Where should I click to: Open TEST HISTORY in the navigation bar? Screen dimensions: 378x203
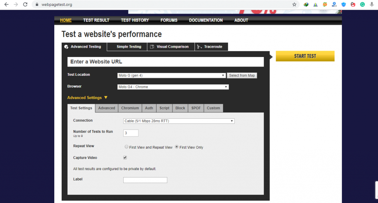pos(135,20)
